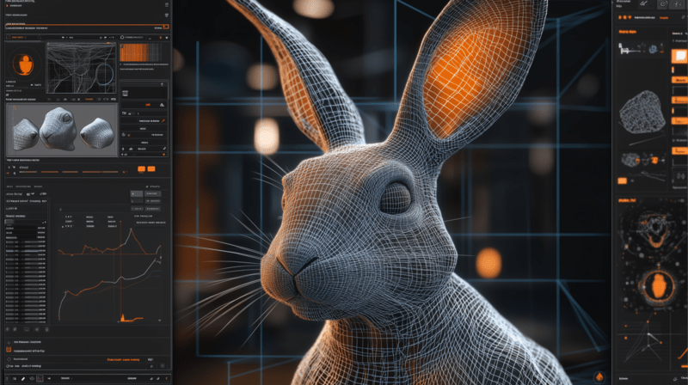Click the first orange button below the white swatch
This screenshot has height=385, width=688.
coord(679,80)
